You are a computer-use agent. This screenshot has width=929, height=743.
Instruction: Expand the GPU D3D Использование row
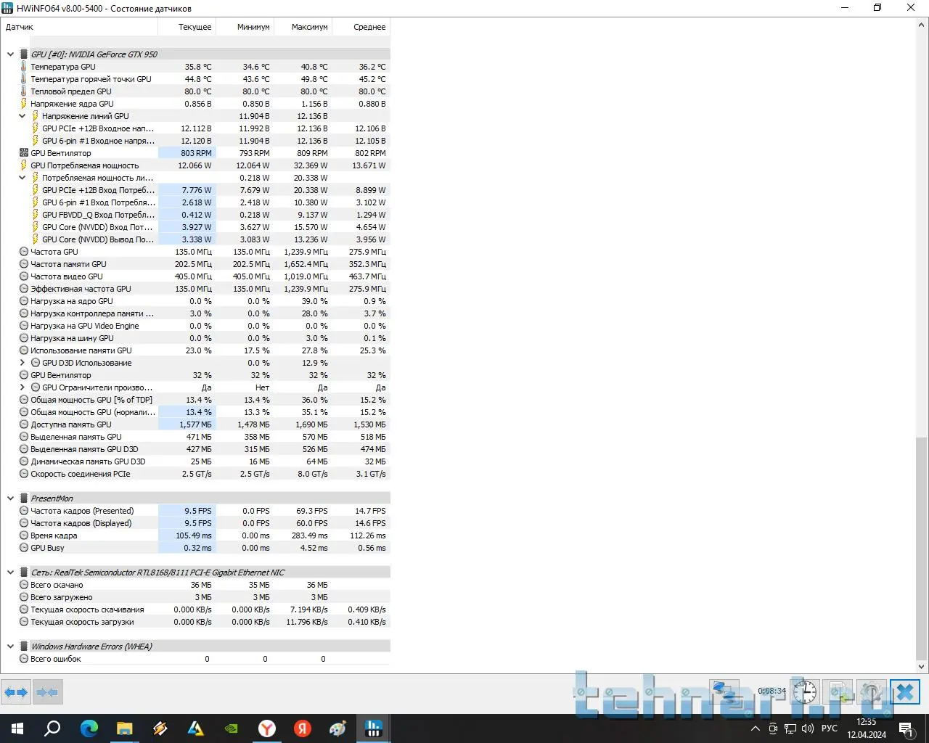click(x=22, y=363)
